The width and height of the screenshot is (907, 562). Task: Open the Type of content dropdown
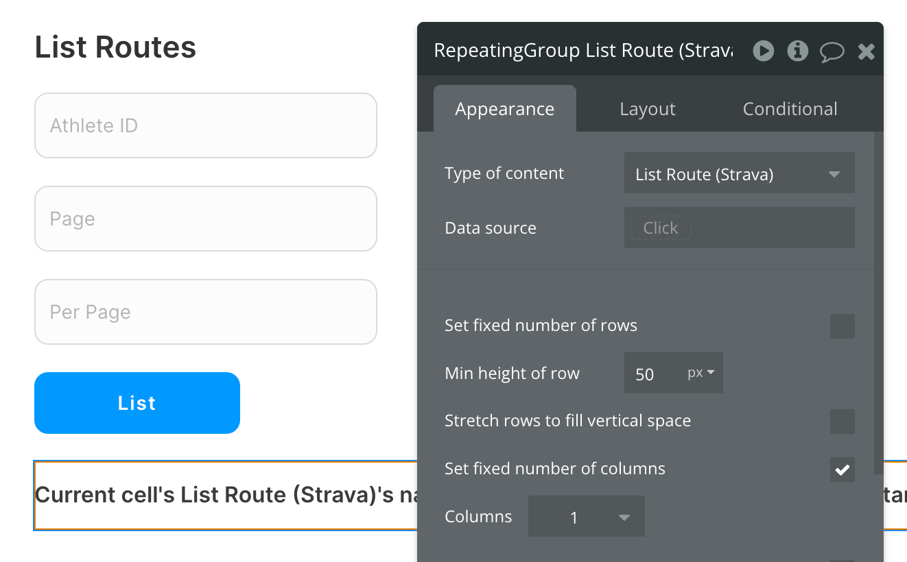(739, 174)
